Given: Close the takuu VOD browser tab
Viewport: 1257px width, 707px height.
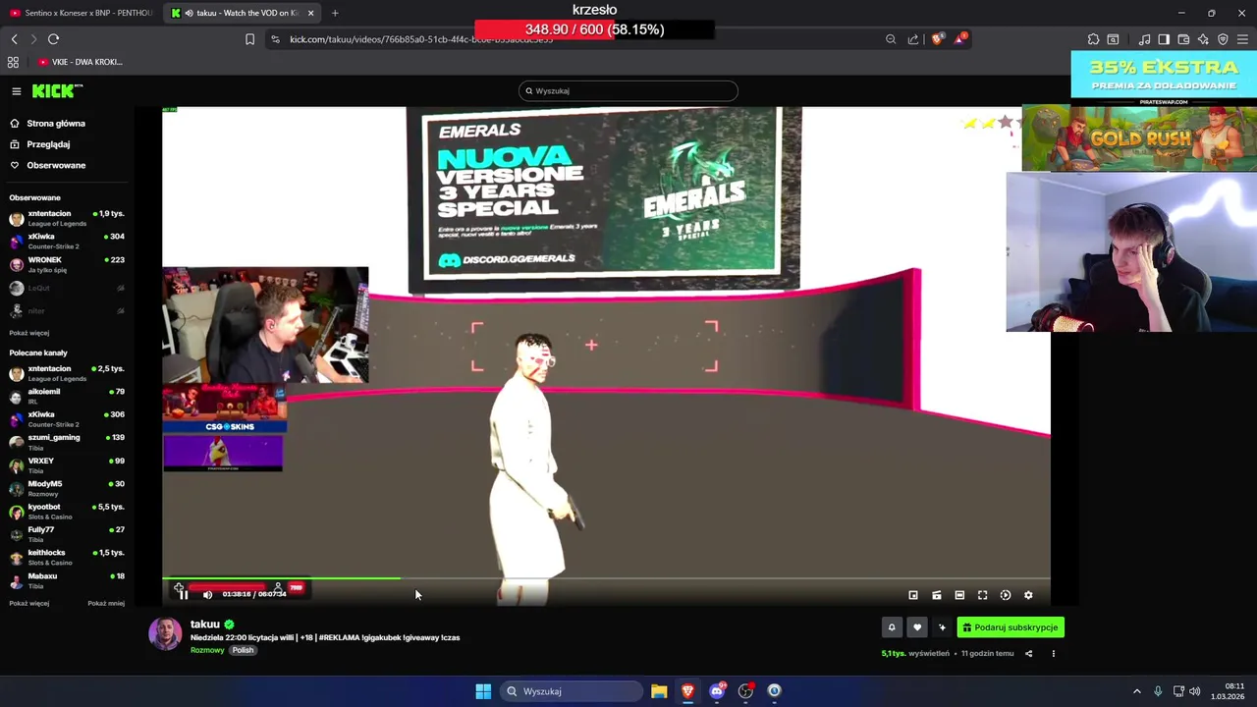Looking at the screenshot, I should click(x=311, y=13).
